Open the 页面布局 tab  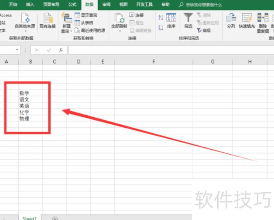[51, 4]
